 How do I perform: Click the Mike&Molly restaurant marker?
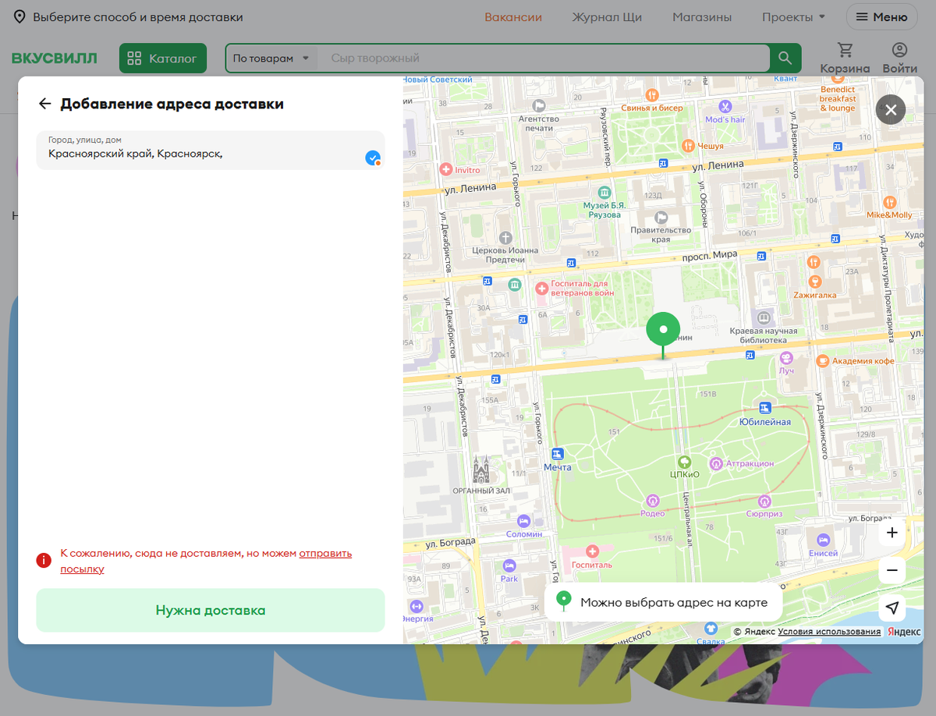[x=889, y=202]
